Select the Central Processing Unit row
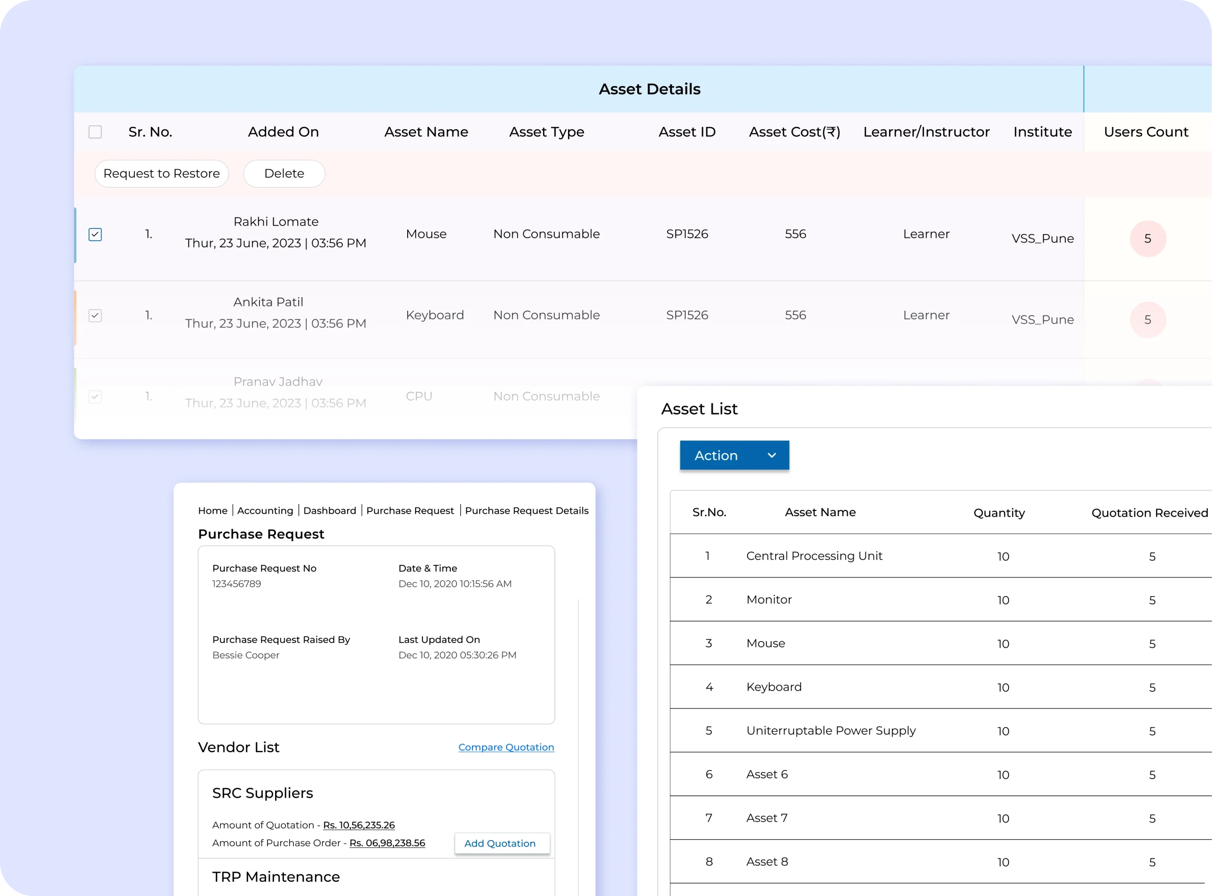 click(x=814, y=556)
